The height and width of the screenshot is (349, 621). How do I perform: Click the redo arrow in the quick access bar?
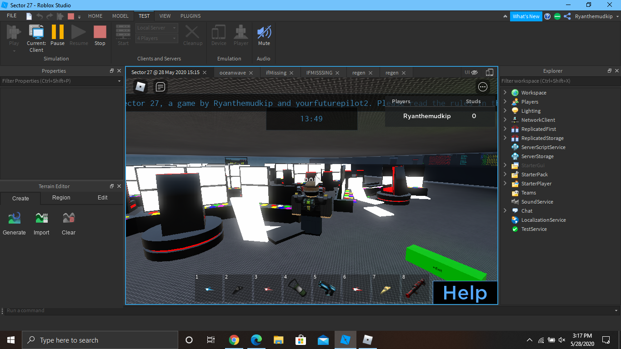(x=50, y=16)
